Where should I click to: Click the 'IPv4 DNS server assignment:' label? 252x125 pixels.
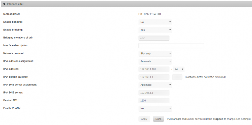click(x=20, y=85)
